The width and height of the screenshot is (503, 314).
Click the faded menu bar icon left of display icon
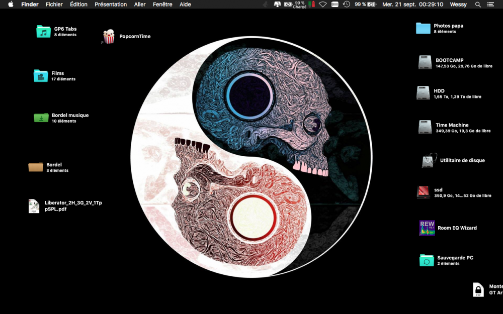coord(266,4)
